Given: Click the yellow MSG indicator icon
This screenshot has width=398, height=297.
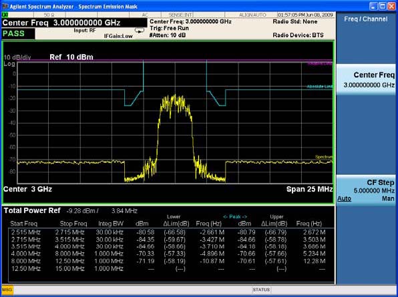Looking at the screenshot, I should [x=7, y=290].
